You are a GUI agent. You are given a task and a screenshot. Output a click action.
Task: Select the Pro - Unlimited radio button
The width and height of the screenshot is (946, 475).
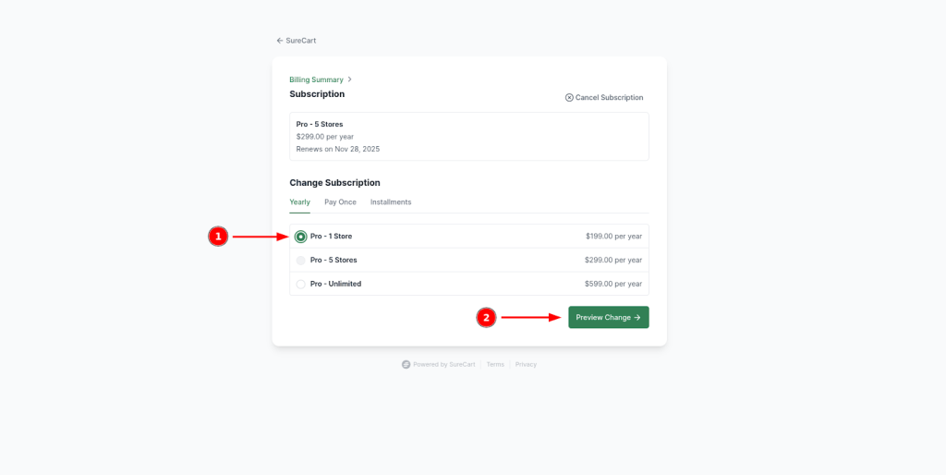click(301, 285)
